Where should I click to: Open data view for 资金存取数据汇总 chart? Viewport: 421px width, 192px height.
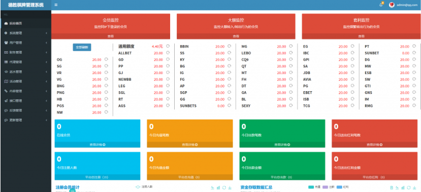point(391,188)
